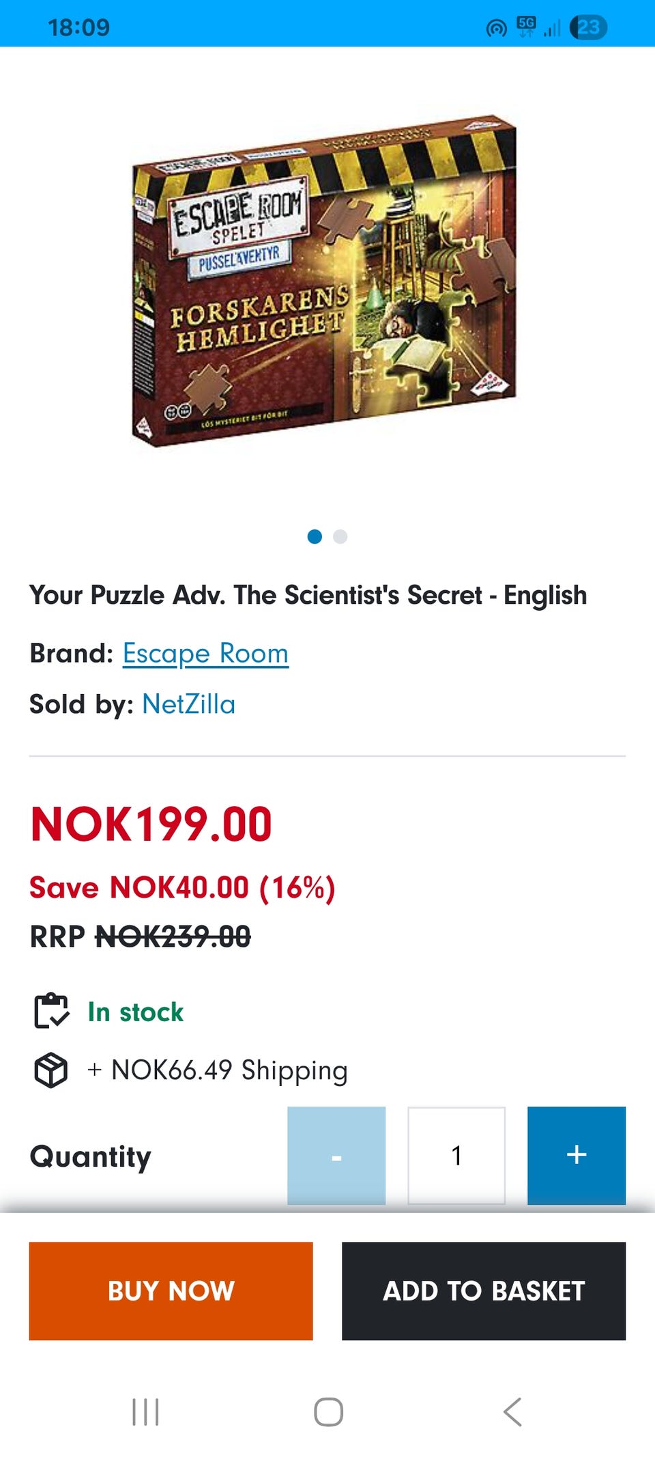Image resolution: width=655 pixels, height=1457 pixels.
Task: Tap the 5G signal icon
Action: pyautogui.click(x=527, y=27)
